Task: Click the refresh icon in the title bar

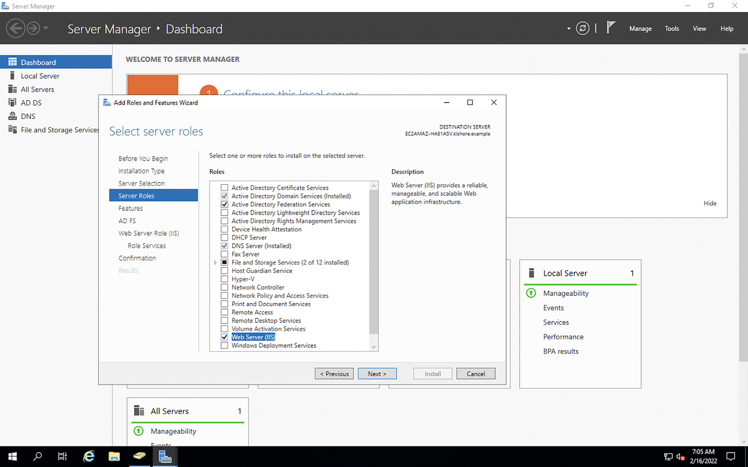Action: (x=582, y=28)
